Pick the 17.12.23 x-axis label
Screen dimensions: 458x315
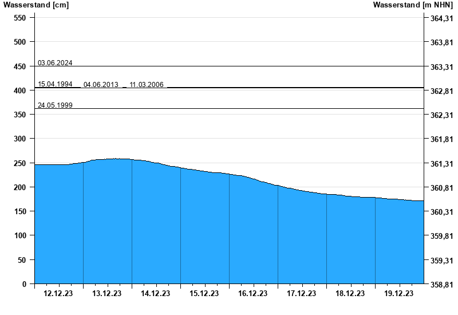point(302,294)
